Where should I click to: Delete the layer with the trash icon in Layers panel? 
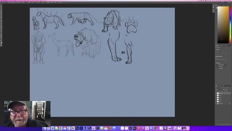[230, 124]
